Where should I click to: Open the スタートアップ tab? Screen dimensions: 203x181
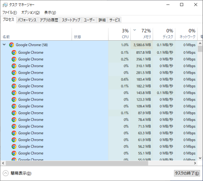click(x=71, y=20)
